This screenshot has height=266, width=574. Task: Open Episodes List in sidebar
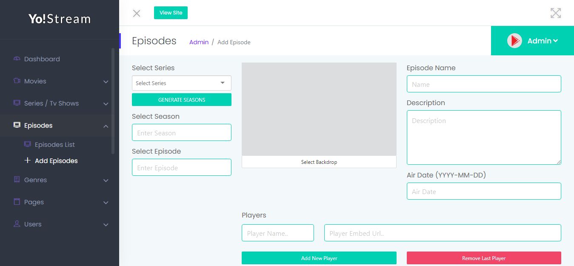point(54,145)
